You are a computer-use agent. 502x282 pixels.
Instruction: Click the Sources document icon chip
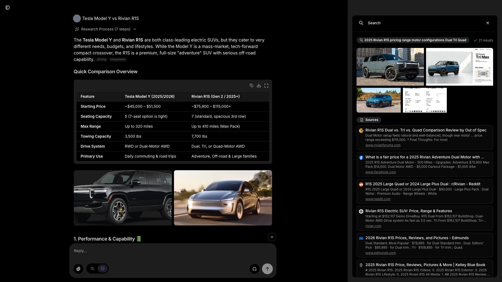click(x=369, y=120)
